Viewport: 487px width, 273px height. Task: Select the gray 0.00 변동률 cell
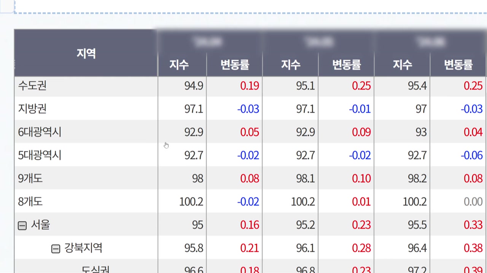pyautogui.click(x=473, y=201)
